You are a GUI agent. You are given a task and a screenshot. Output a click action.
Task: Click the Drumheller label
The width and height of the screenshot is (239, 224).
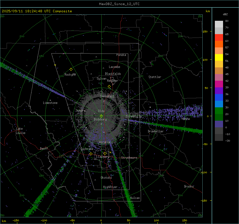pos(156,131)
